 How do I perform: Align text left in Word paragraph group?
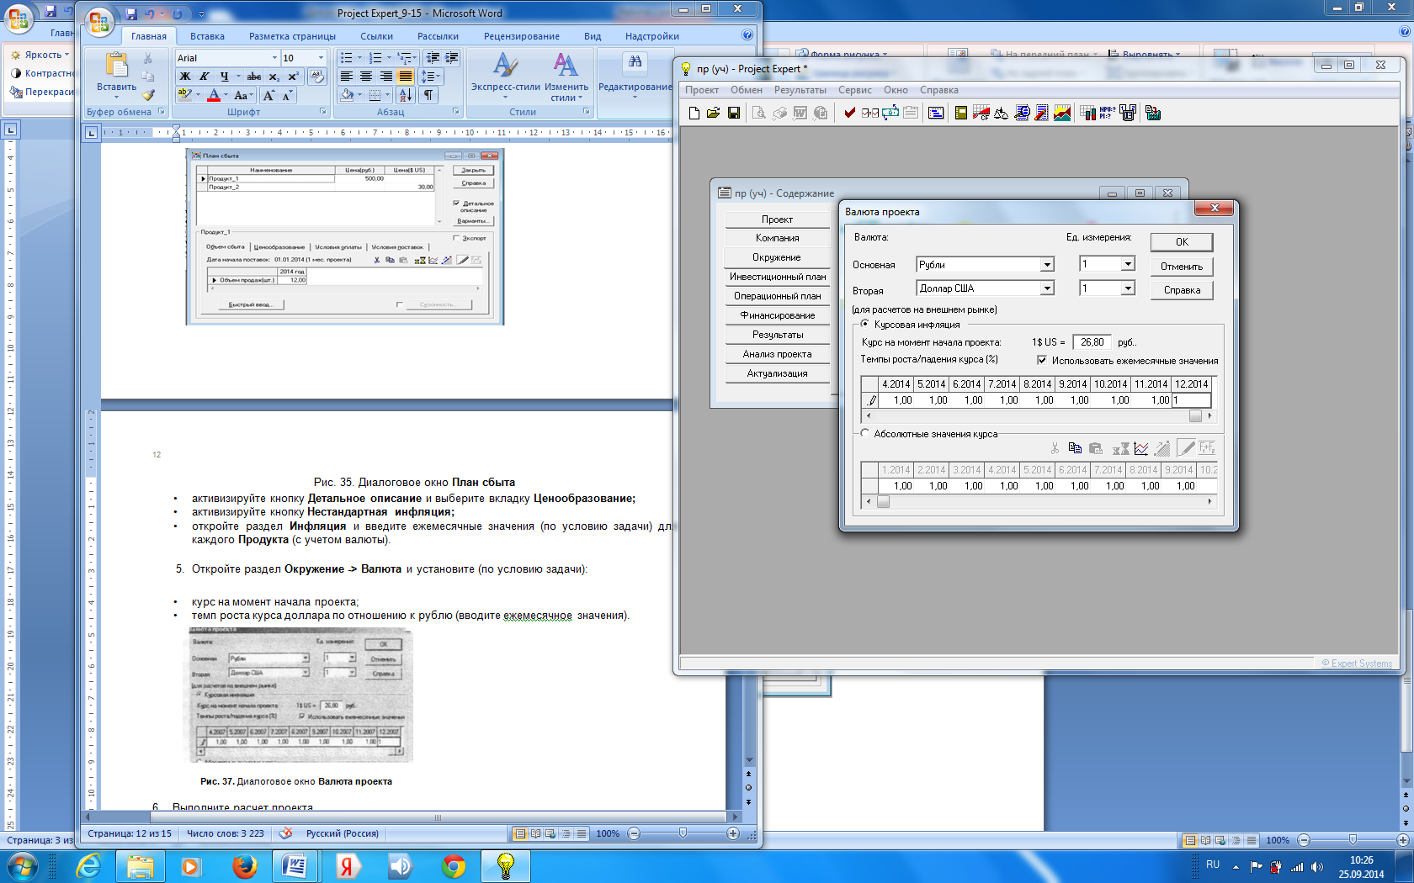347,77
